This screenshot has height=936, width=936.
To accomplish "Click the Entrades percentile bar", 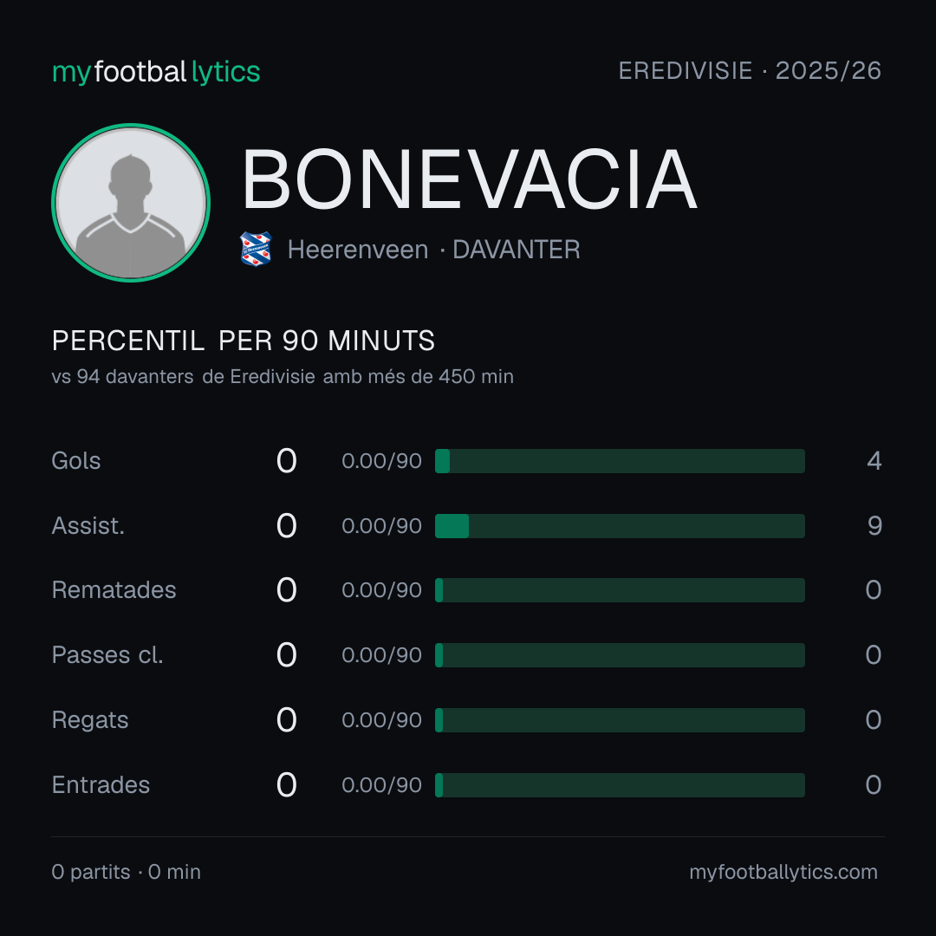I will [620, 785].
